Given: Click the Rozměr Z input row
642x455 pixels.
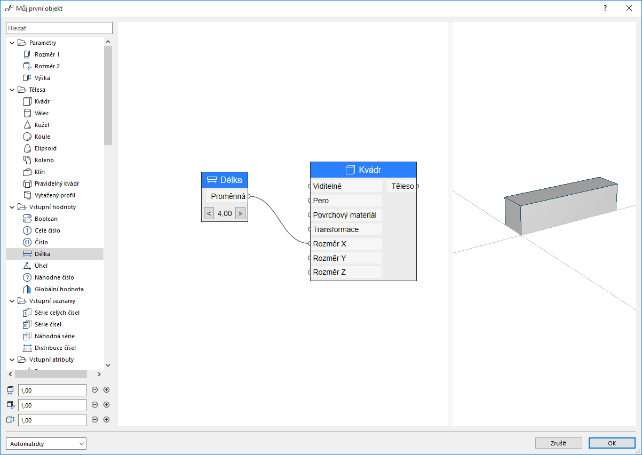Looking at the screenshot, I should pos(346,272).
